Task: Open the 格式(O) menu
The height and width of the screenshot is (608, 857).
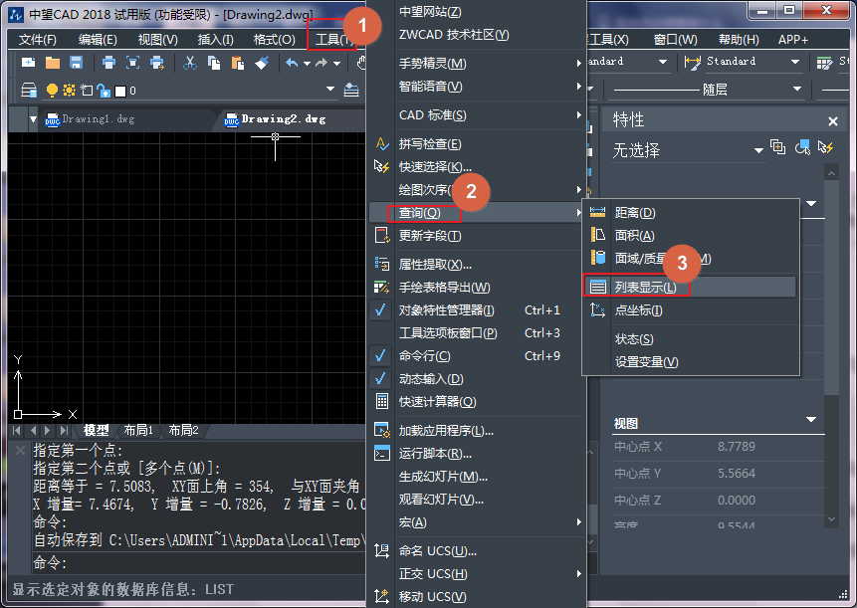Action: (272, 38)
